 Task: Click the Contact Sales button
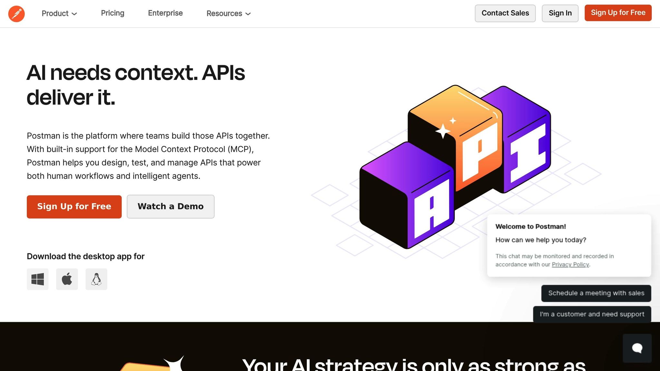pos(505,13)
